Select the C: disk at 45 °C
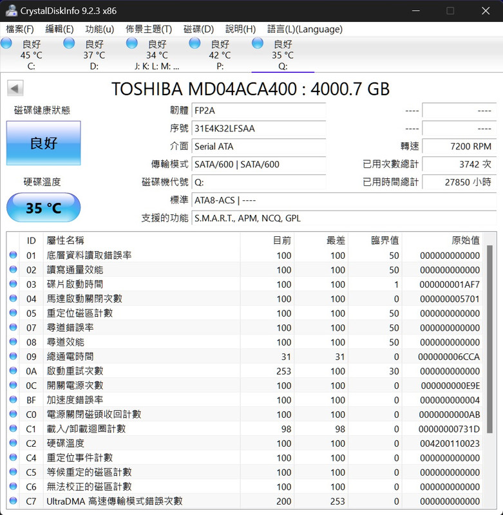 (31, 54)
